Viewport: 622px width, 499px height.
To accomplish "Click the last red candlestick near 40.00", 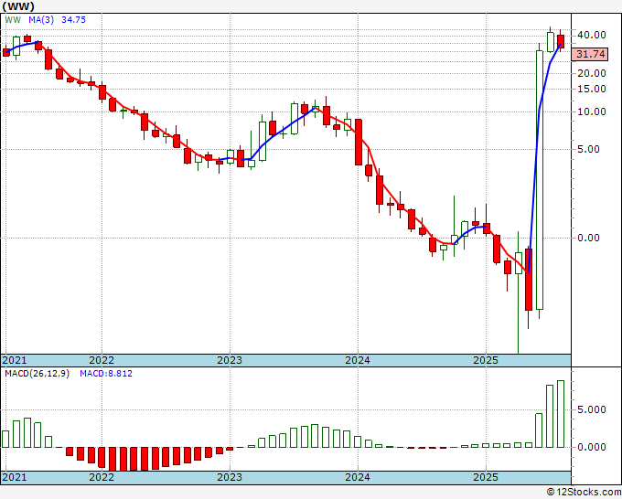I will [561, 42].
